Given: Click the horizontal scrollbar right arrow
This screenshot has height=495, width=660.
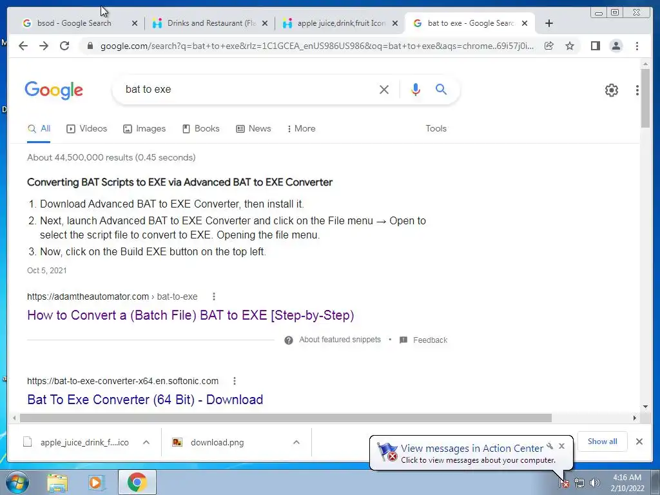Looking at the screenshot, I should pyautogui.click(x=635, y=418).
